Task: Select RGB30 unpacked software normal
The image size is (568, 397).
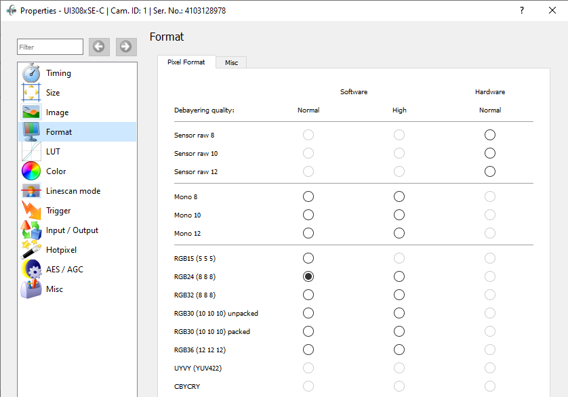Action: (x=308, y=313)
